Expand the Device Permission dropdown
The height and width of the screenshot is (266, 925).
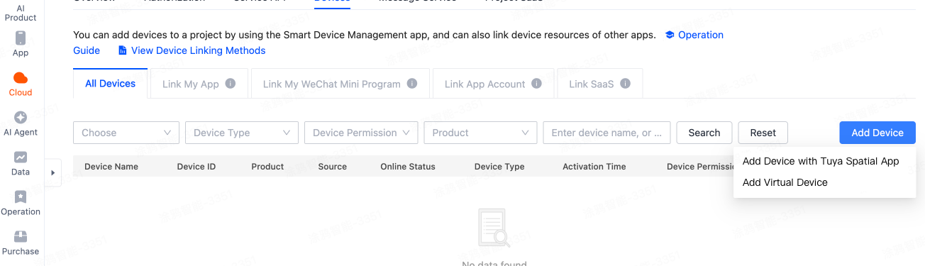click(361, 133)
